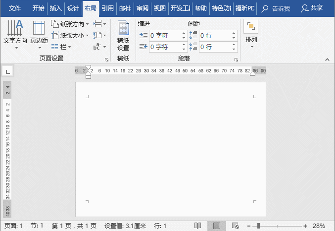This screenshot has width=335, height=231.
Task: Click the right indent marker on ruler
Action: [252, 74]
